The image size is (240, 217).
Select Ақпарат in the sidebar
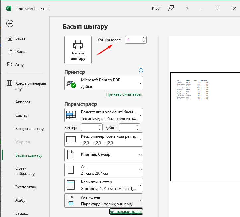pos(23,102)
